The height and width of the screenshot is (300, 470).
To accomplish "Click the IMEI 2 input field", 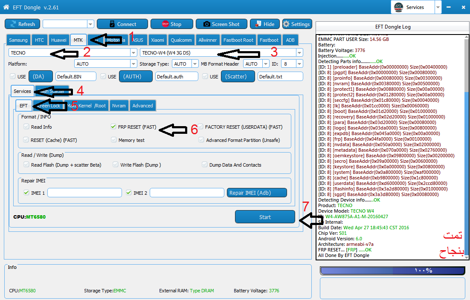I will point(187,193).
